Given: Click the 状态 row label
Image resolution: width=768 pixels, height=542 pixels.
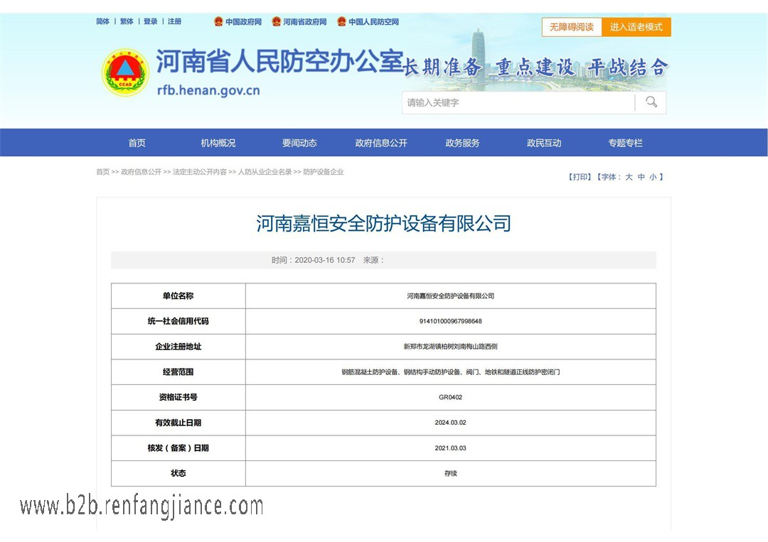Looking at the screenshot, I should tap(178, 474).
